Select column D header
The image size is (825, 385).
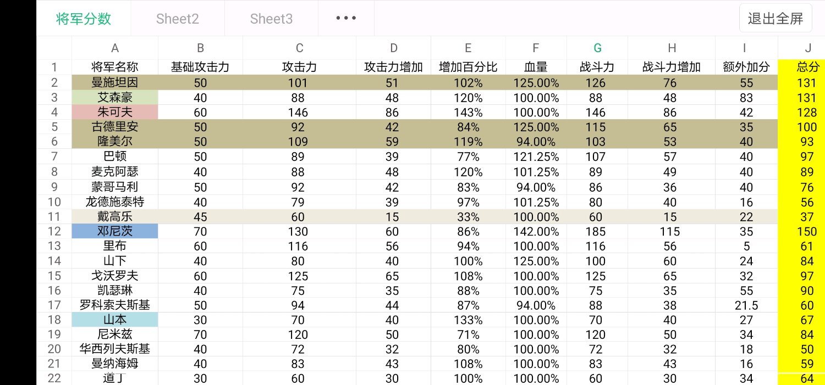394,48
